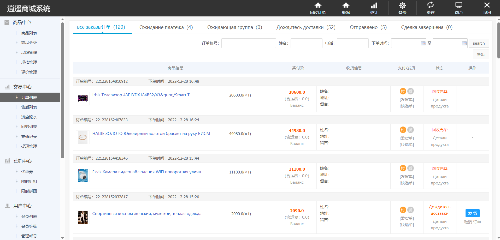The image size is (500, 240).
Task: Click the 退出 logout X icon
Action: pyautogui.click(x=487, y=5)
